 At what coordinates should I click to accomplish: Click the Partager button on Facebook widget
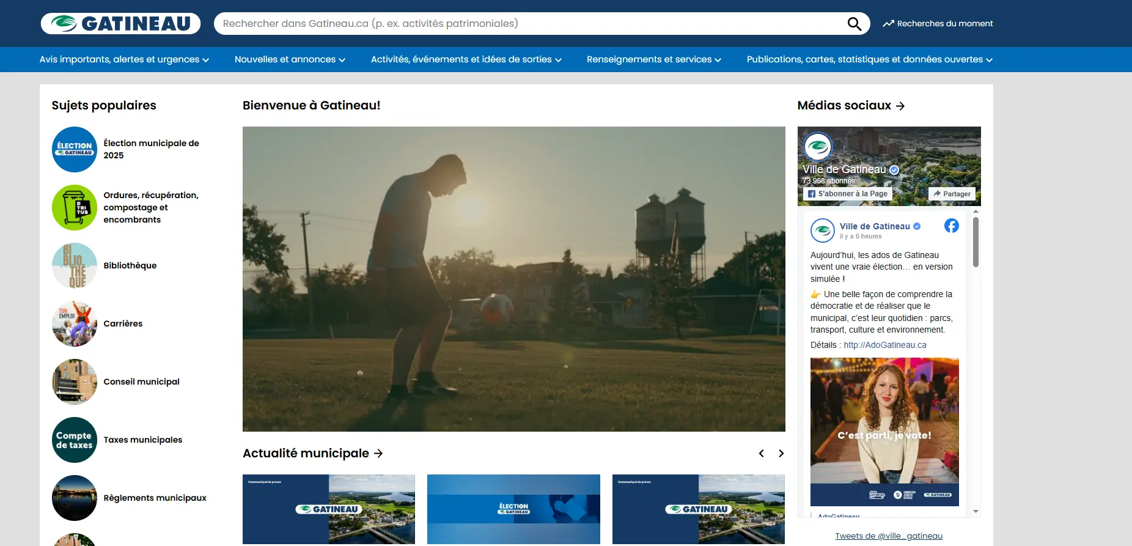(x=952, y=194)
